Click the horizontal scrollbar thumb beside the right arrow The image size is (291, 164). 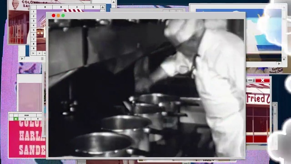[42, 59]
